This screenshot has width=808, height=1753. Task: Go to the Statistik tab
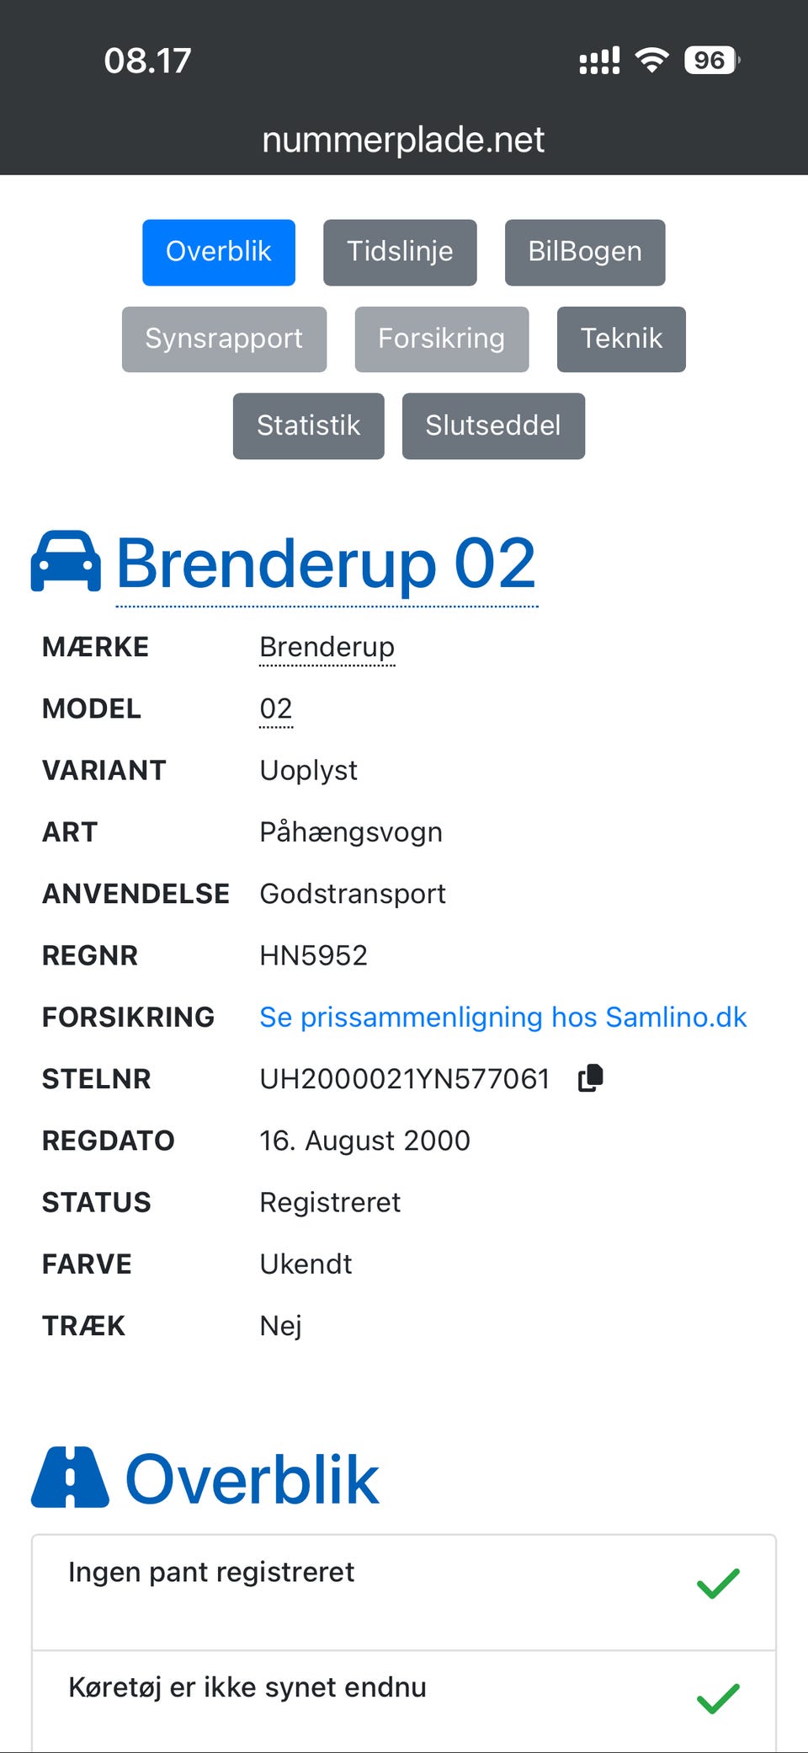pos(308,425)
